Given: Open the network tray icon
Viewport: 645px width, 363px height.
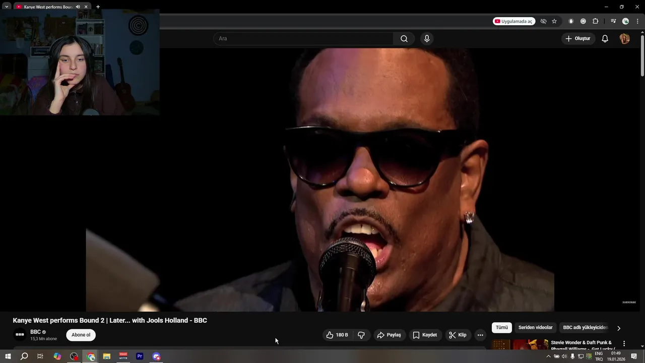Looking at the screenshot, I should pyautogui.click(x=580, y=356).
